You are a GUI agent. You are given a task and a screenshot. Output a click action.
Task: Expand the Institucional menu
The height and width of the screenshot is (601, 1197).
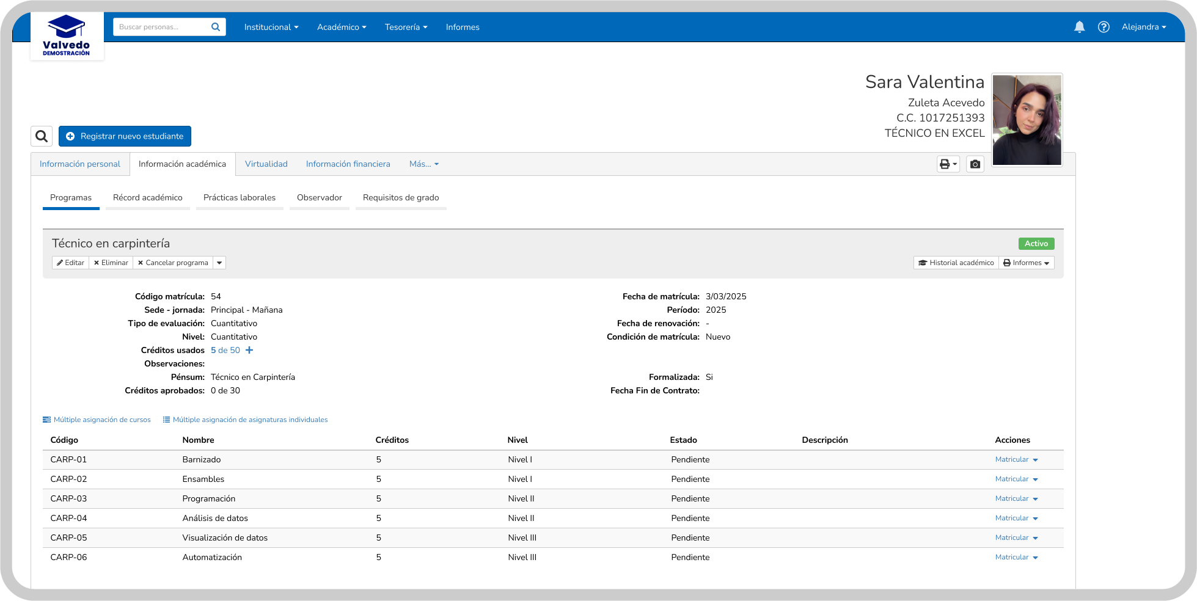[271, 27]
